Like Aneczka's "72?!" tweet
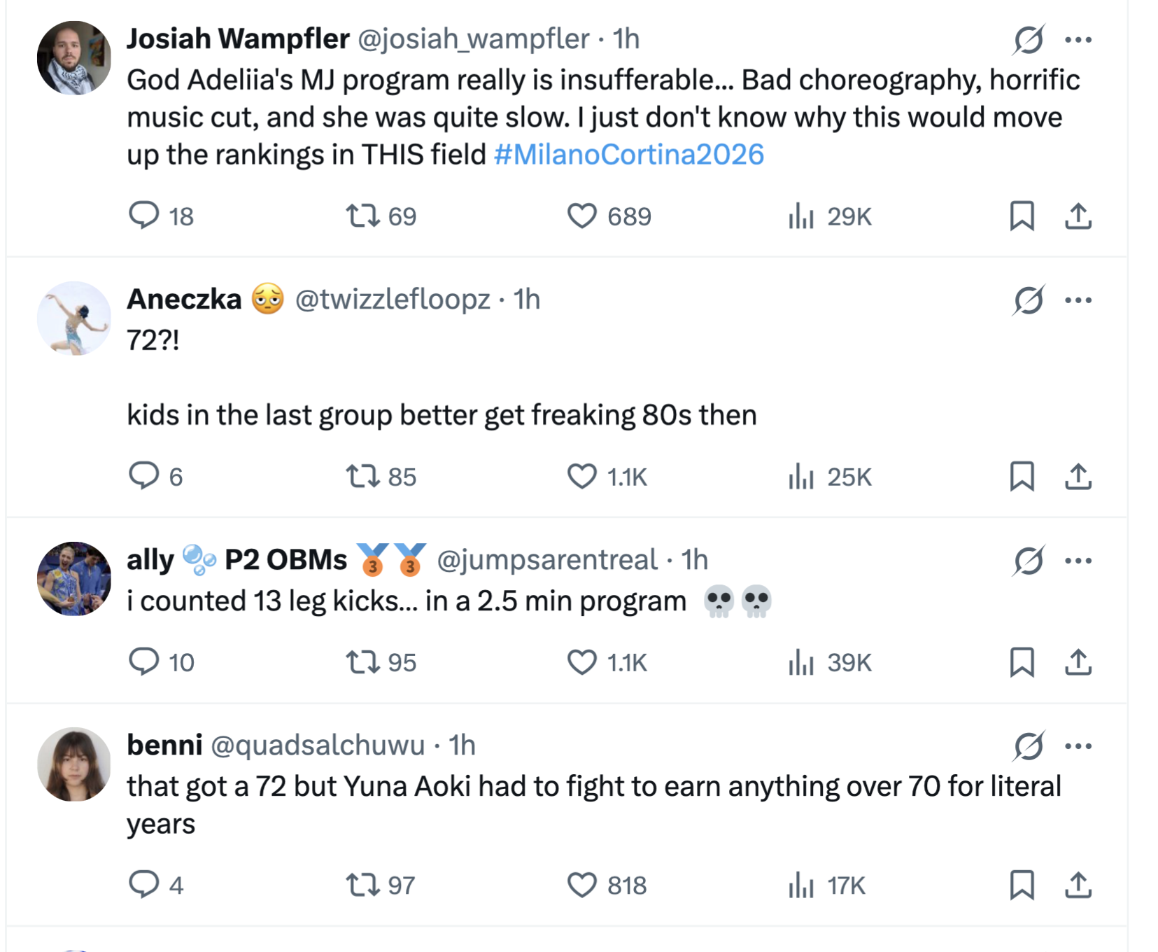This screenshot has width=1158, height=952. pyautogui.click(x=581, y=477)
